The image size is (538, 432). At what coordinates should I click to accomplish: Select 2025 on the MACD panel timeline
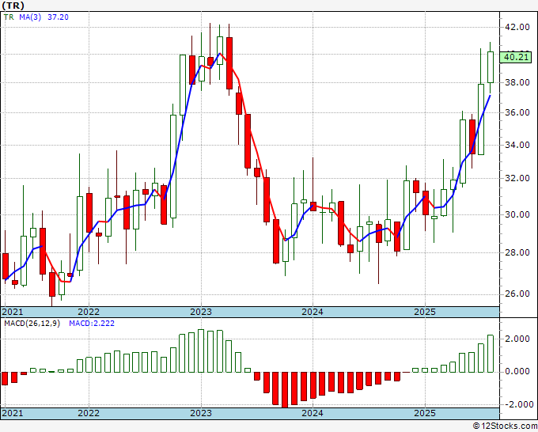(425, 412)
